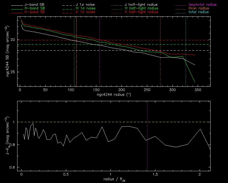This screenshot has width=228, height=183.
Task: Select the magenta isophotal radius legend label
Action: pos(202,5)
